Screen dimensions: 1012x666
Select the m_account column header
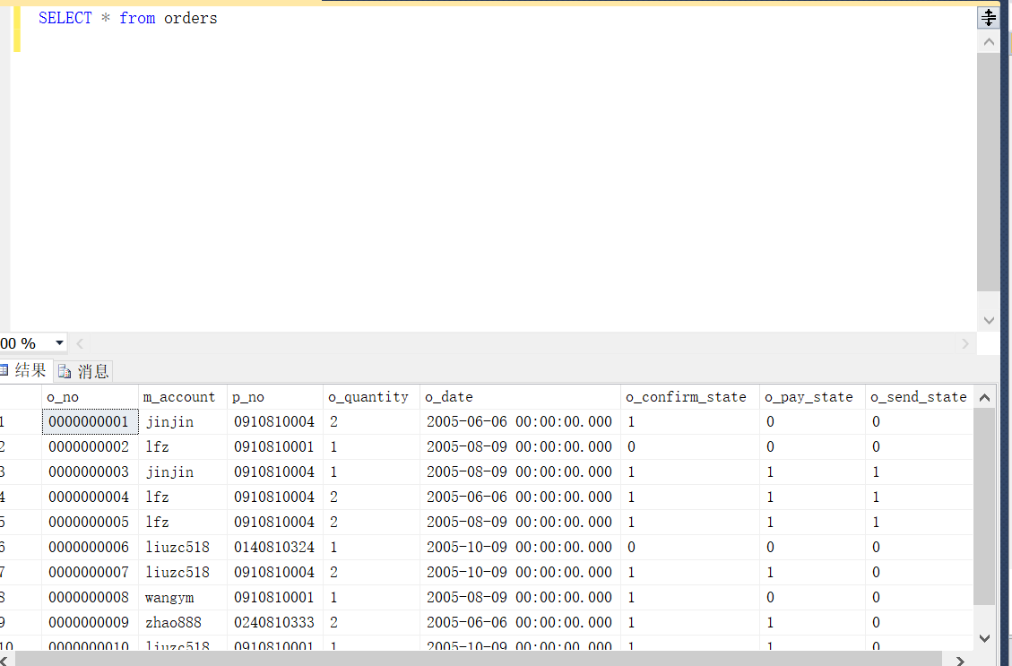pyautogui.click(x=183, y=397)
